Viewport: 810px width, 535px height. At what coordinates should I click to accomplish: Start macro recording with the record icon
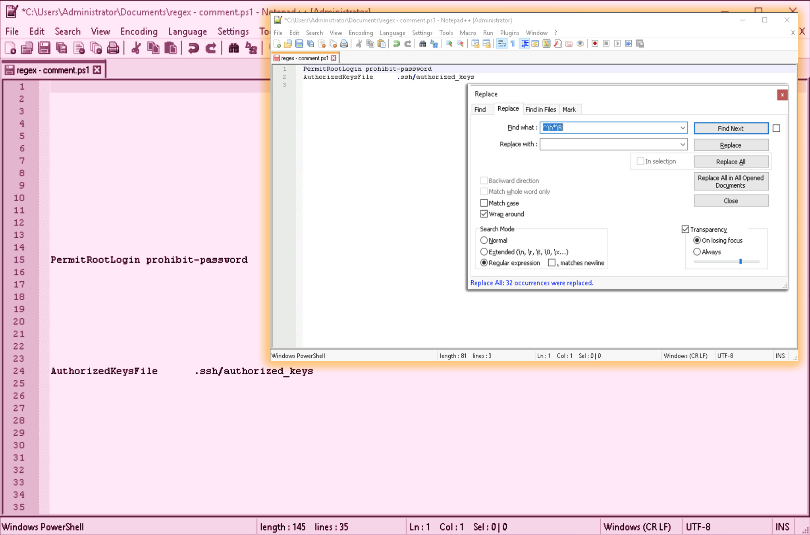pyautogui.click(x=594, y=44)
